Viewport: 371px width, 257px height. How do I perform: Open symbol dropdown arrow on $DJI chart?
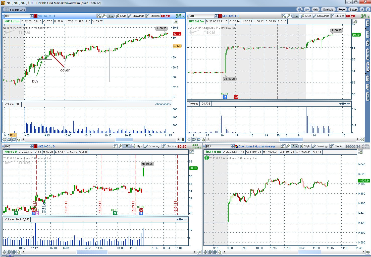pyautogui.click(x=233, y=146)
